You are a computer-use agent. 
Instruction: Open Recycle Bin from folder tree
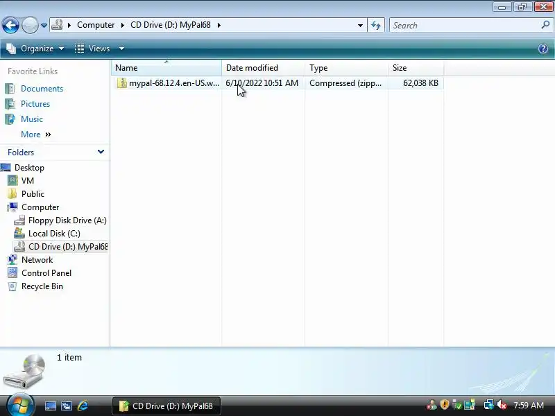[x=42, y=286]
